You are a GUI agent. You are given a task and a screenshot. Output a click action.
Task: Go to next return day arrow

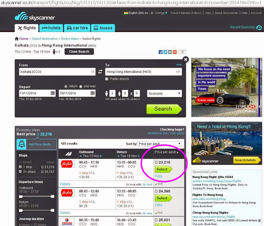139,156
